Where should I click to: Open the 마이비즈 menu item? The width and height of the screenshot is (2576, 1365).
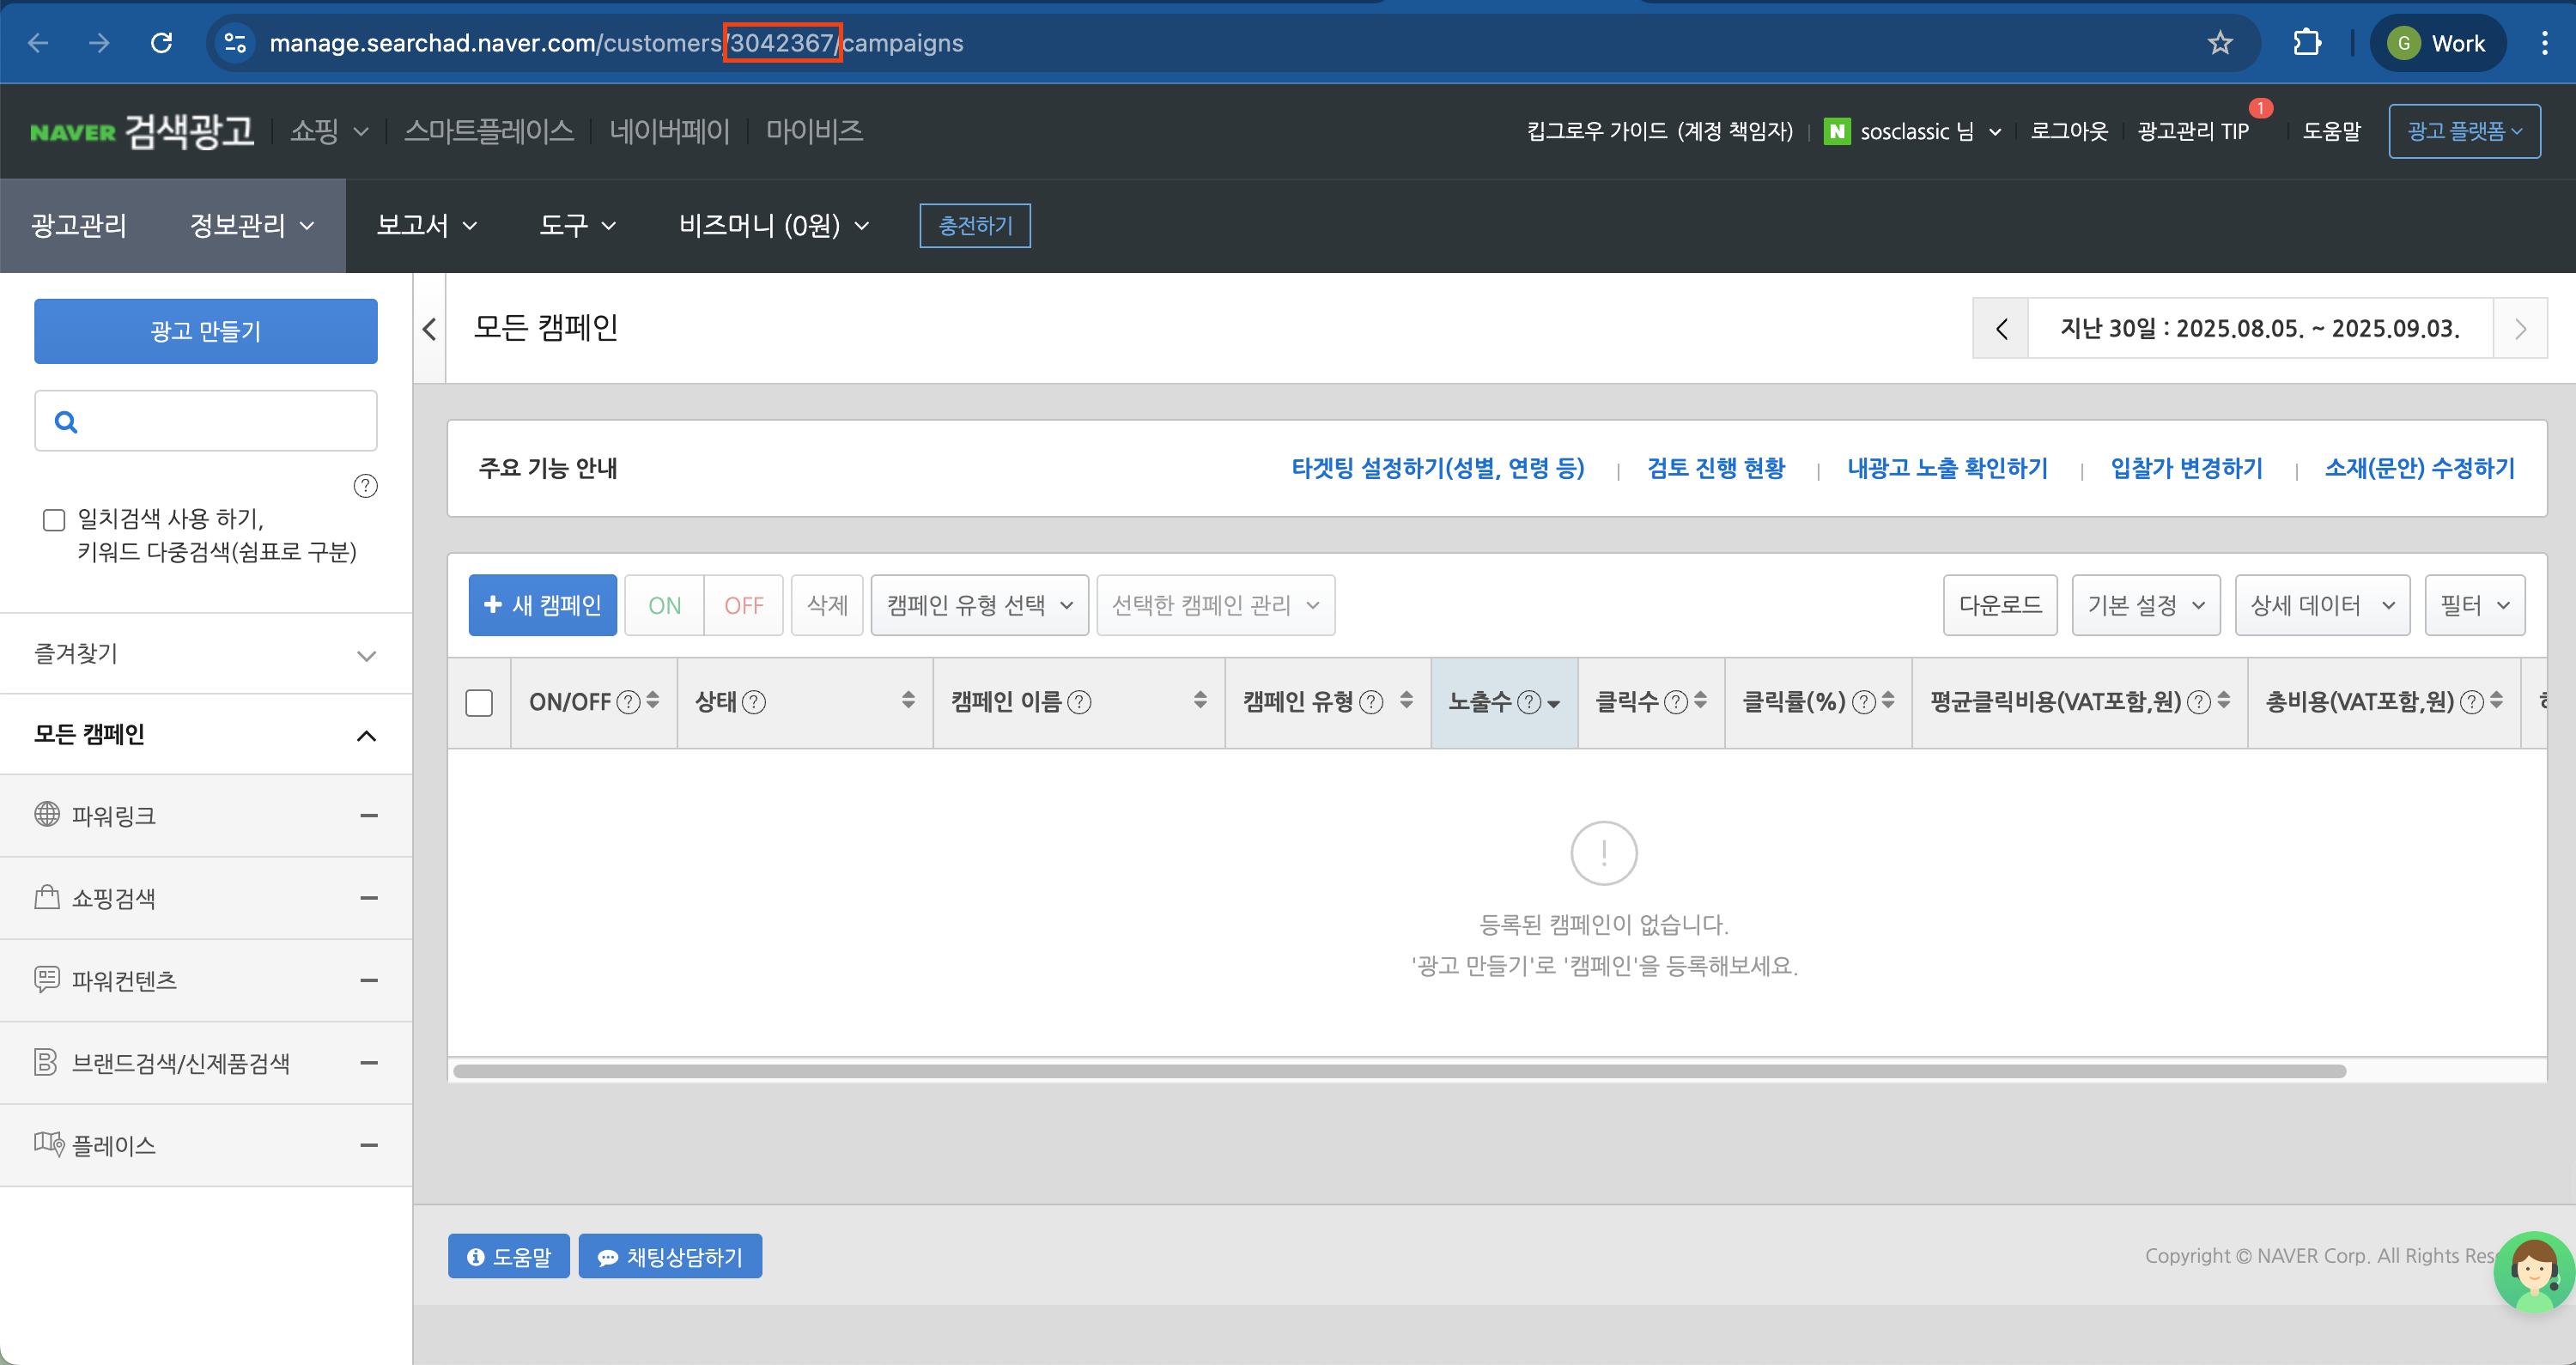(x=814, y=130)
